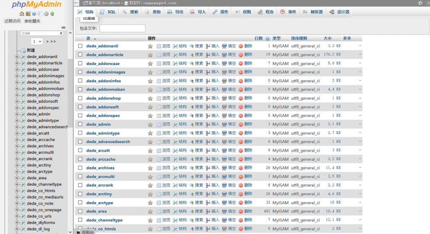Screen dimensions: 430x234
Task: Expand dede_addonanli in the sidebar tree
Action: click(x=17, y=57)
